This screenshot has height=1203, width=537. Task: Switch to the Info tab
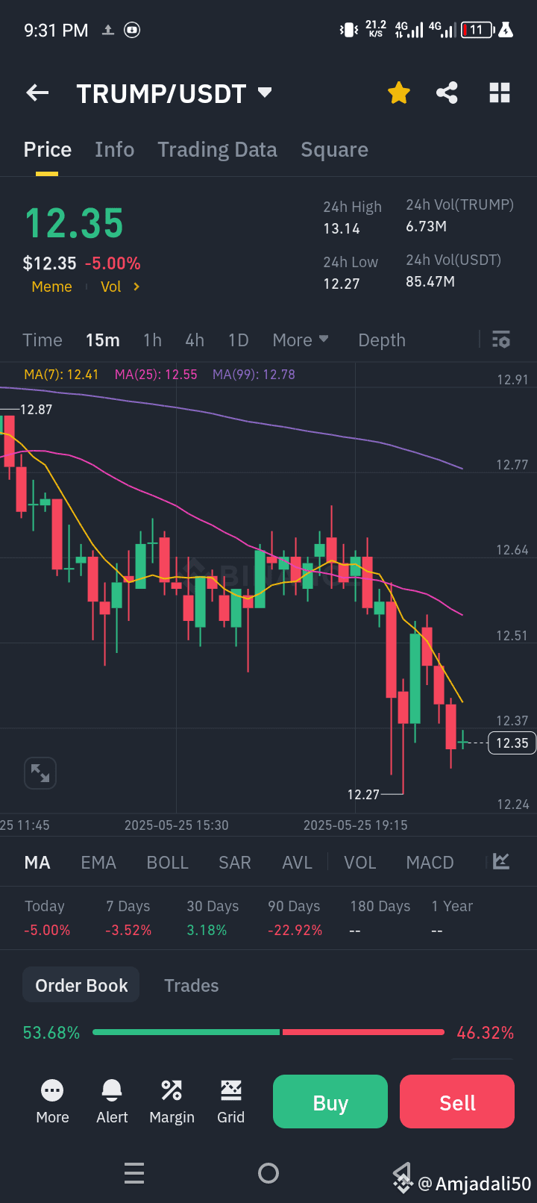(x=115, y=150)
